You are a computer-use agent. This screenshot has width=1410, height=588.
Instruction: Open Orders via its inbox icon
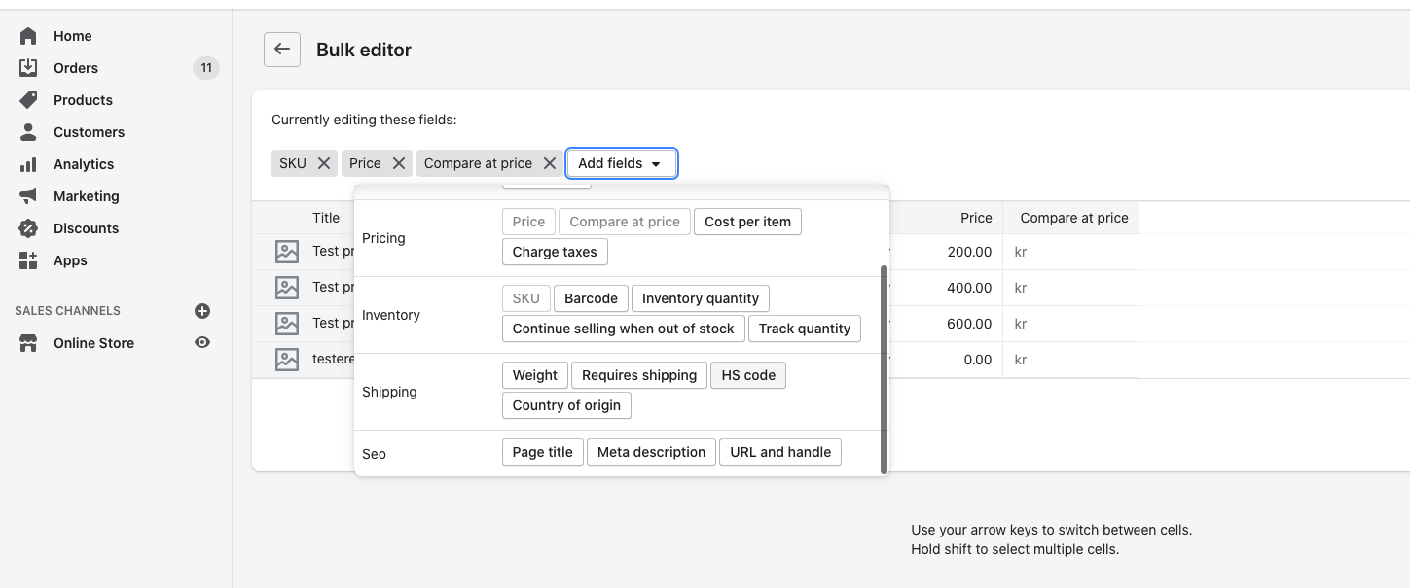click(28, 68)
